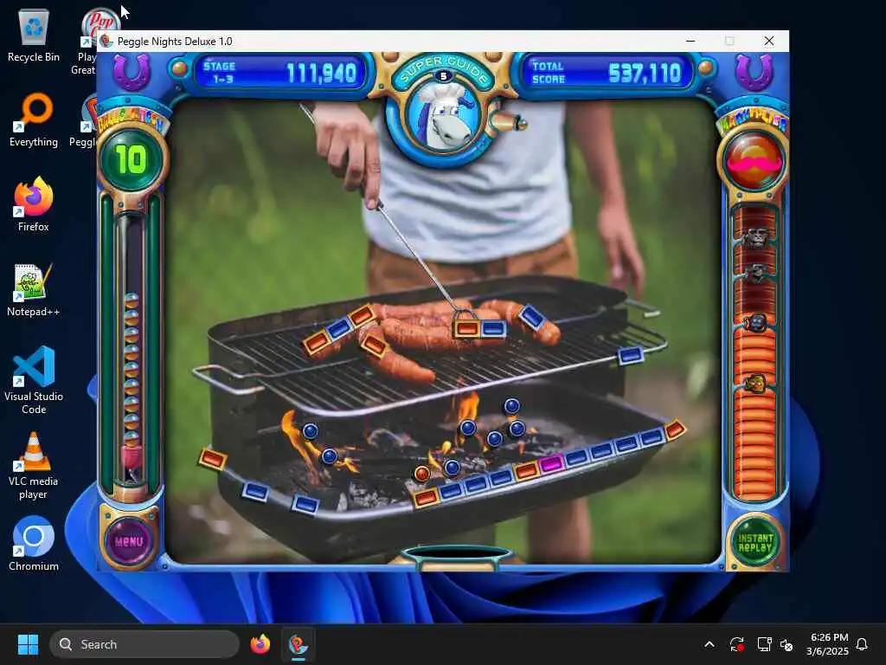Expand hidden system tray icons

709,644
